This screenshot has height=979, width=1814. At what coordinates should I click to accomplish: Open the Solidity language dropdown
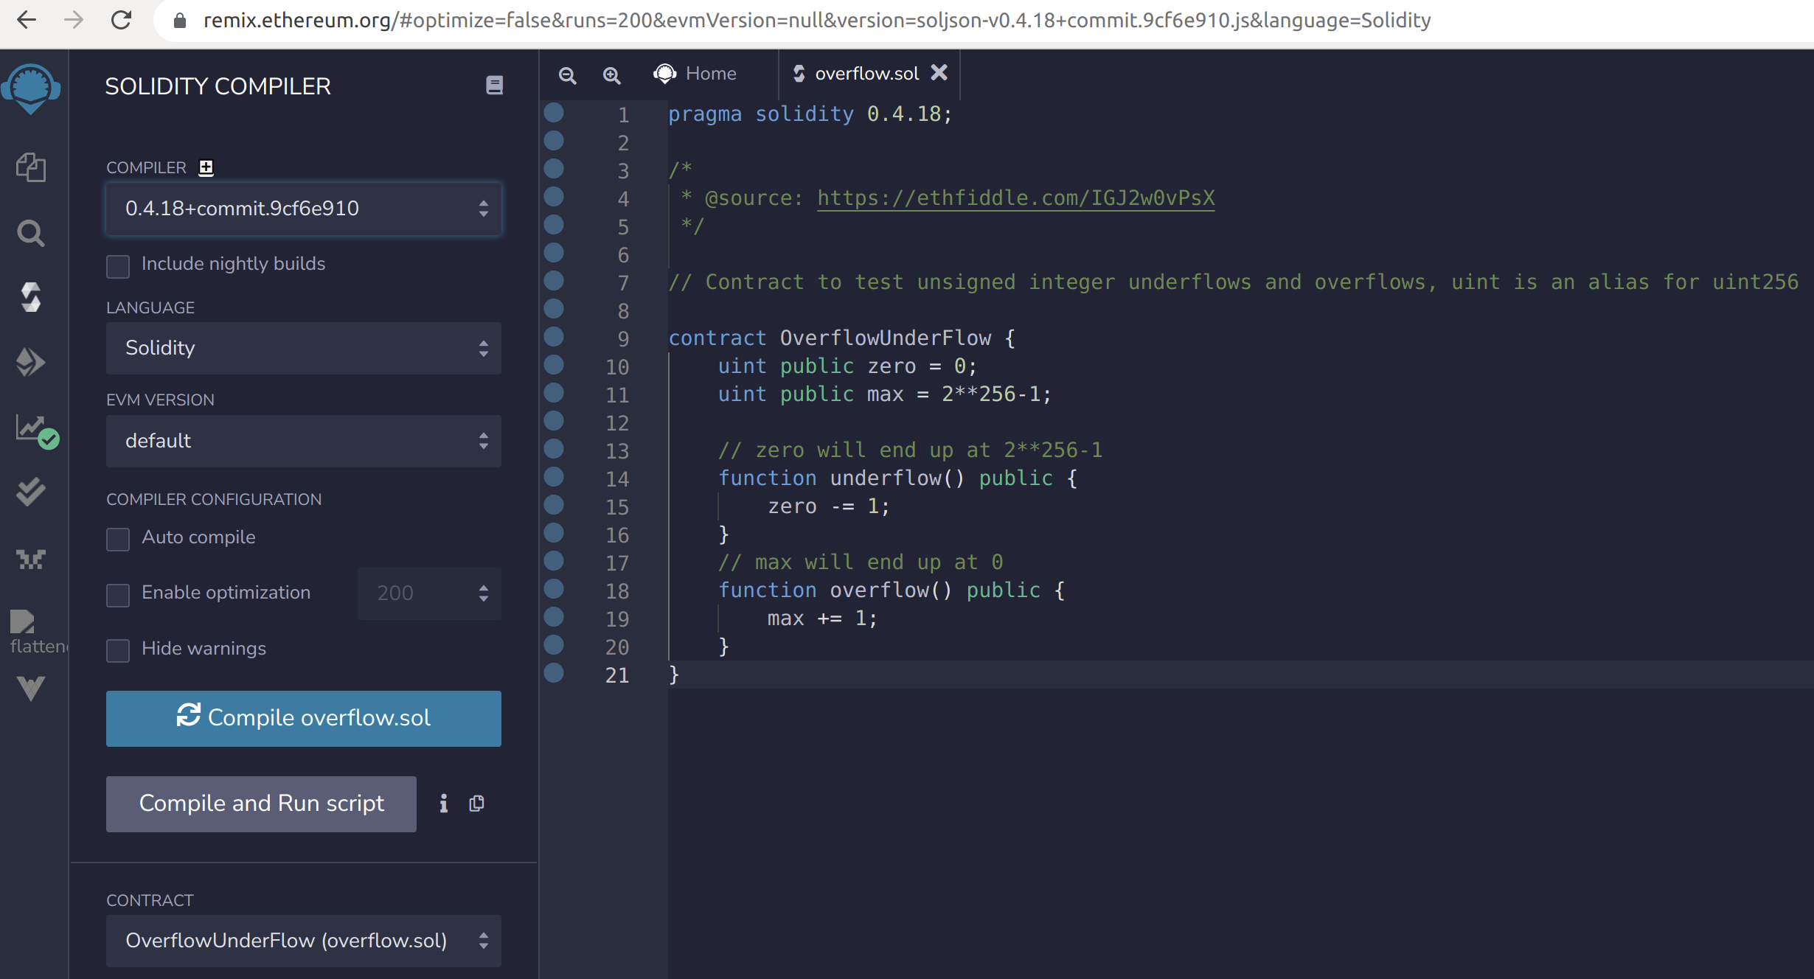(304, 348)
